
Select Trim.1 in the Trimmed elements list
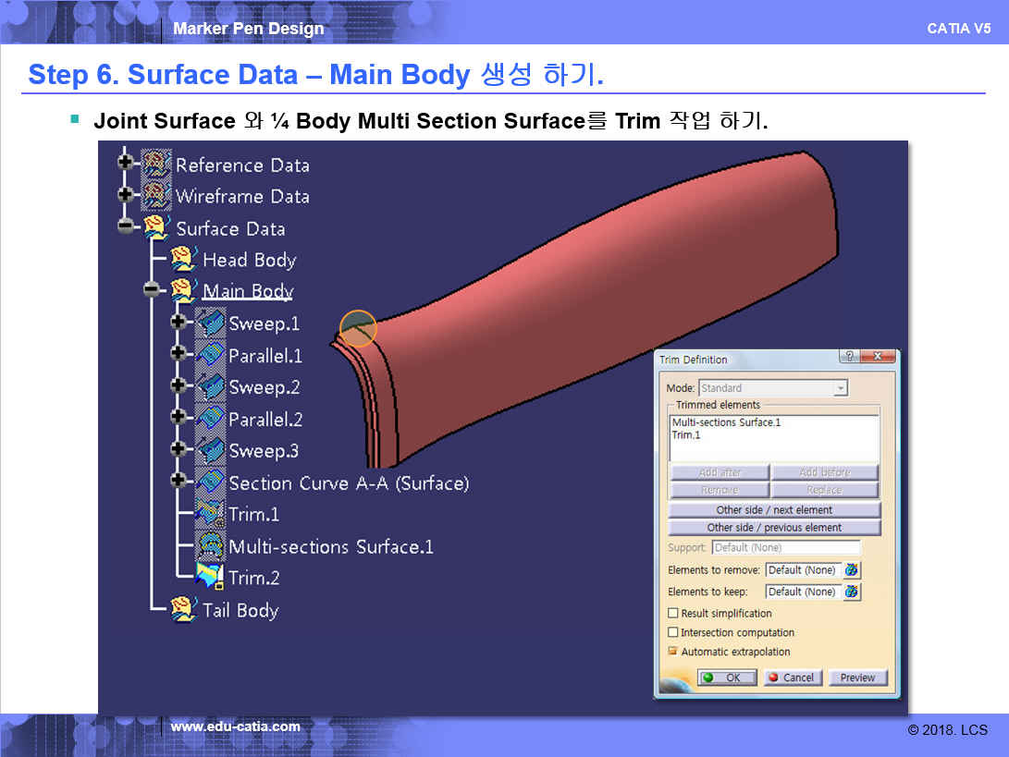click(x=686, y=435)
